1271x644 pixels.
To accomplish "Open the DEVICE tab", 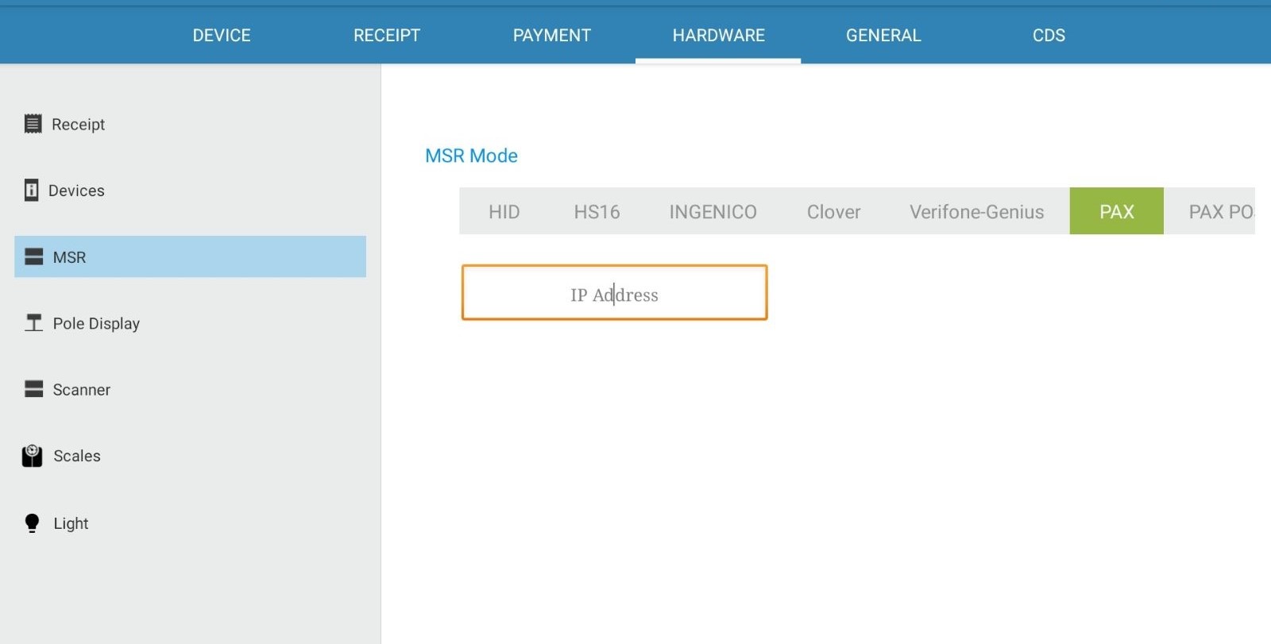I will pos(222,35).
